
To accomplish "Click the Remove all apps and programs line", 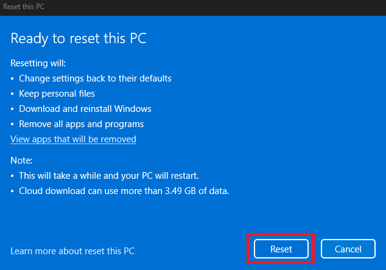I will pos(81,124).
